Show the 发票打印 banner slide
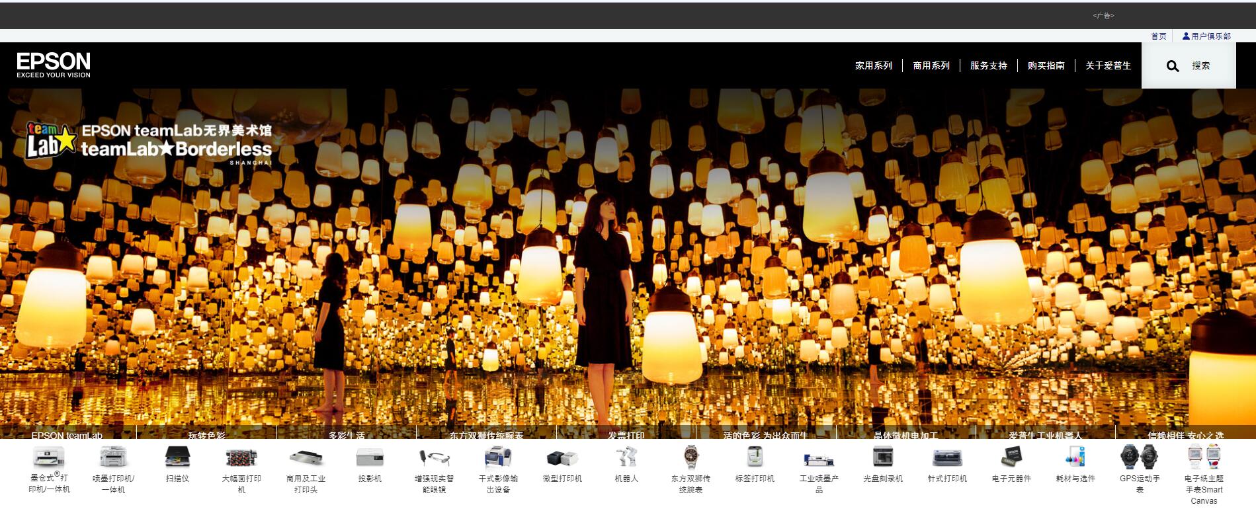Image resolution: width=1256 pixels, height=513 pixels. [x=626, y=434]
